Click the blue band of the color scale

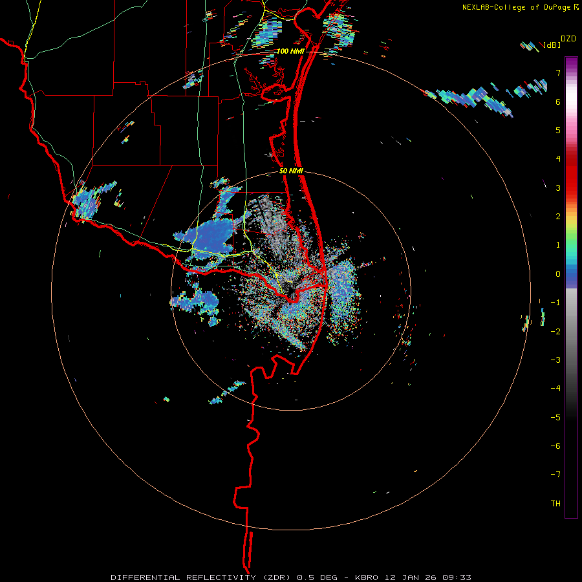[571, 277]
